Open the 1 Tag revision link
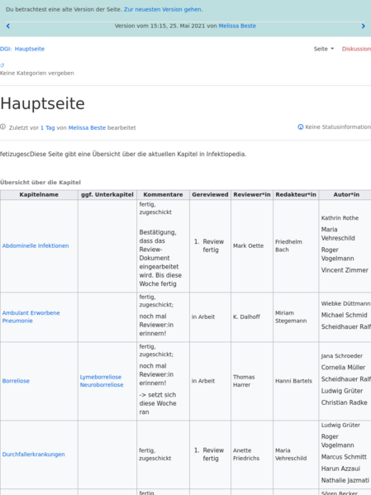Viewport: 371px width, 495px height. 48,128
